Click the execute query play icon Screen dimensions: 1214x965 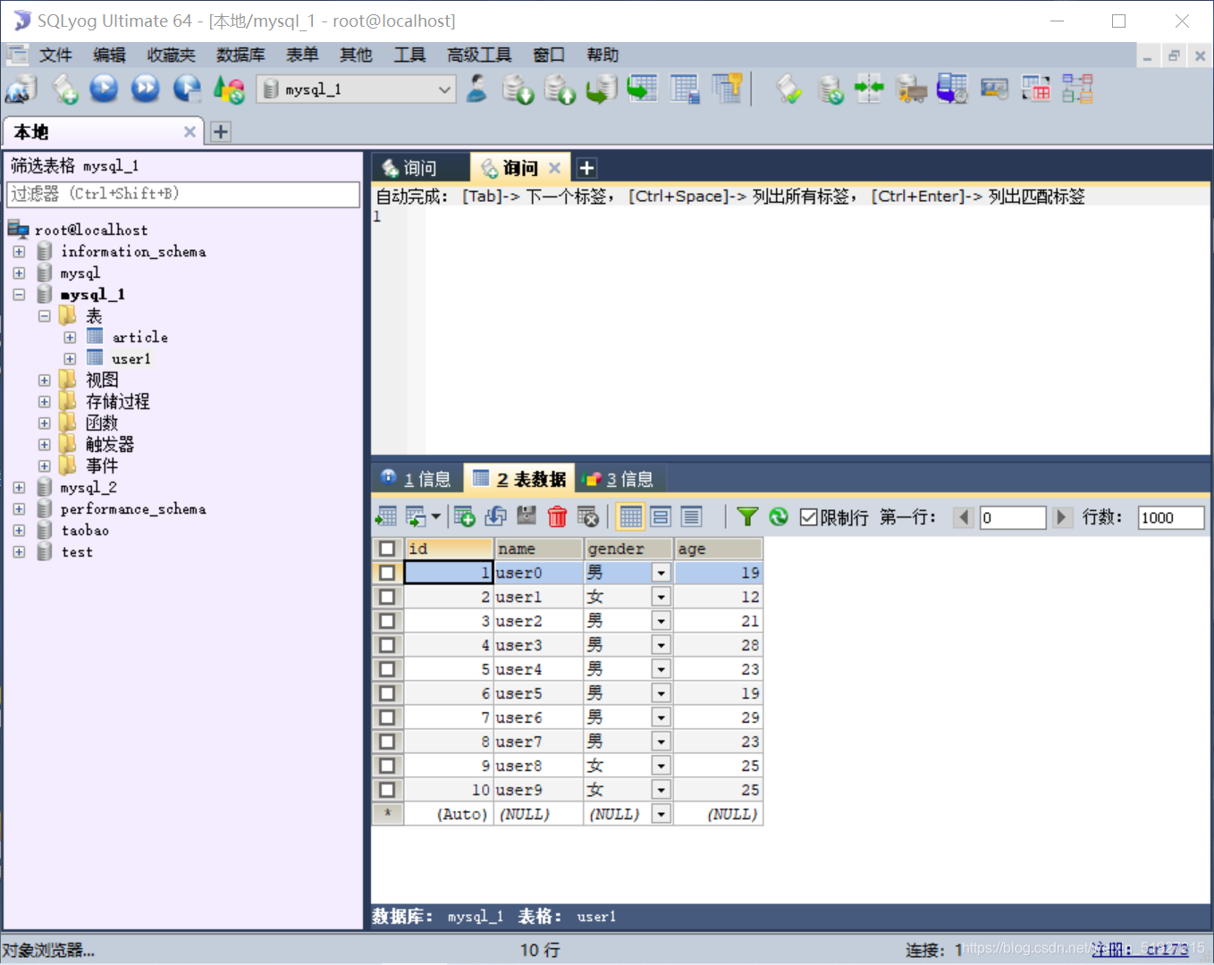(x=104, y=88)
